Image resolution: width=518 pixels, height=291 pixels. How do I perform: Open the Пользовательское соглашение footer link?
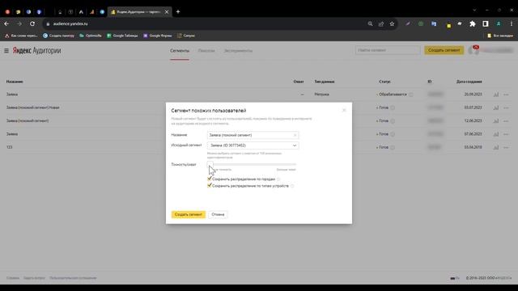pyautogui.click(x=73, y=278)
